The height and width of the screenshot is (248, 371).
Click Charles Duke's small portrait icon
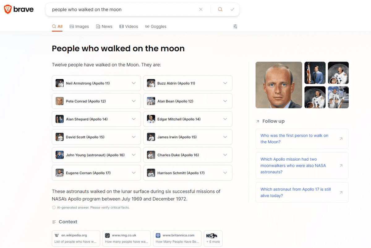[151, 155]
